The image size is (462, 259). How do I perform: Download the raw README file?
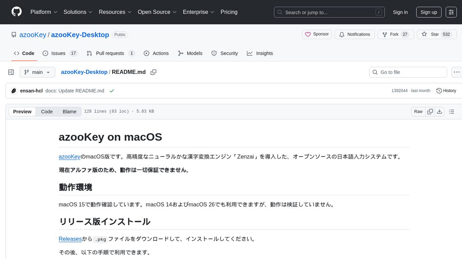tap(439, 112)
